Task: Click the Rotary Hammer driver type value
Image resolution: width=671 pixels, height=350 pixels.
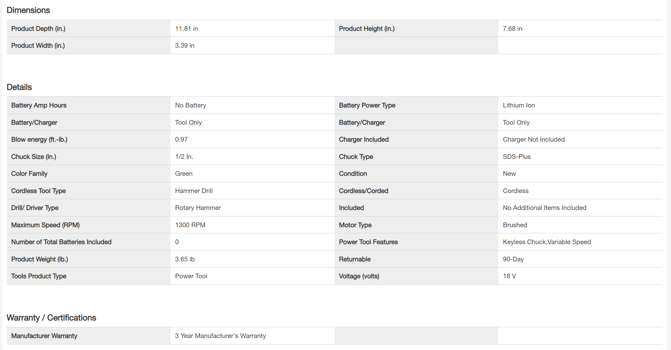Action: pos(198,208)
